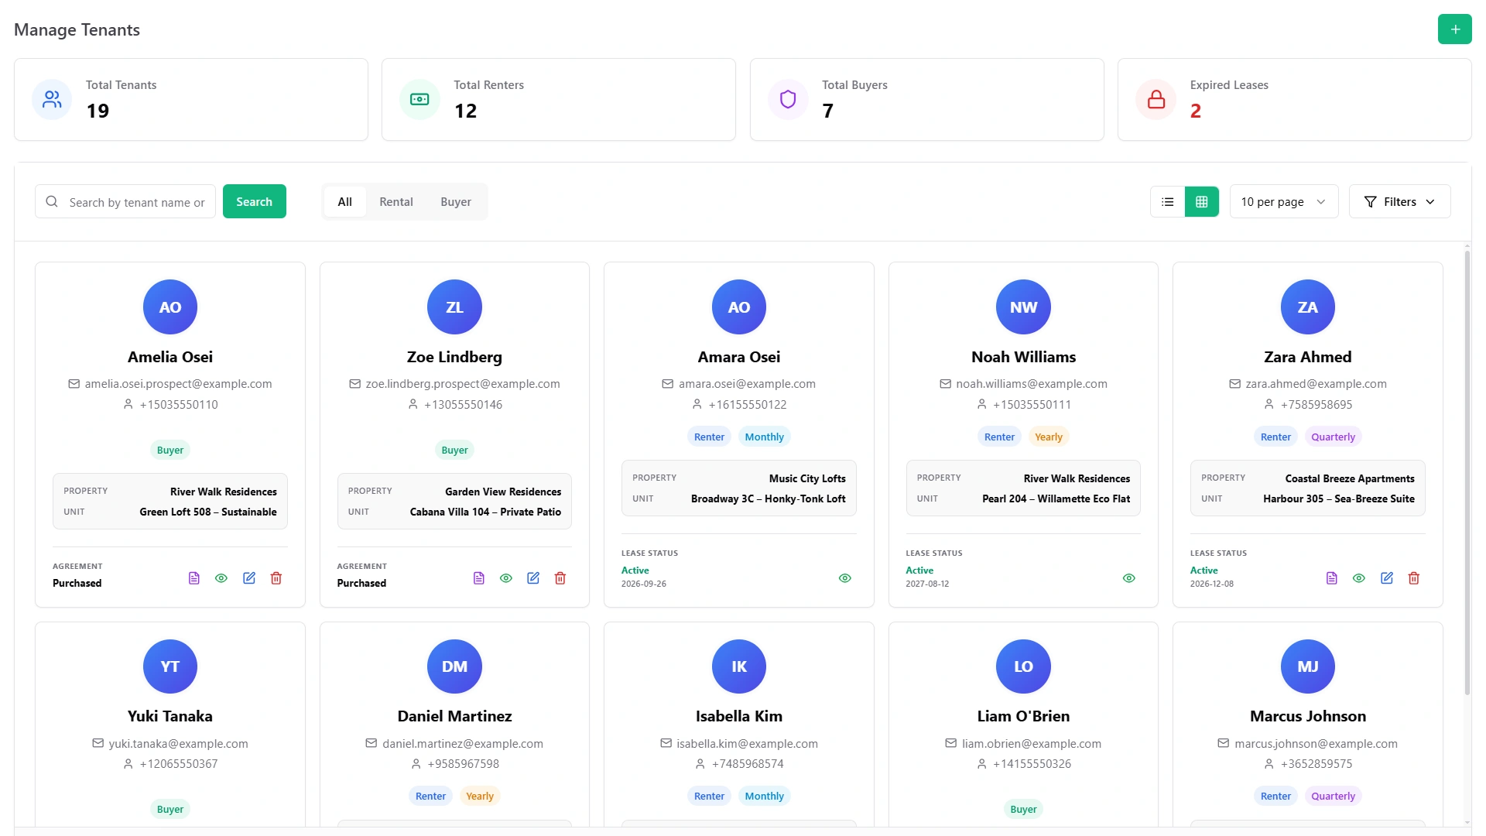This screenshot has width=1486, height=836.
Task: Click the Manage Tenants page heading
Action: (x=77, y=30)
